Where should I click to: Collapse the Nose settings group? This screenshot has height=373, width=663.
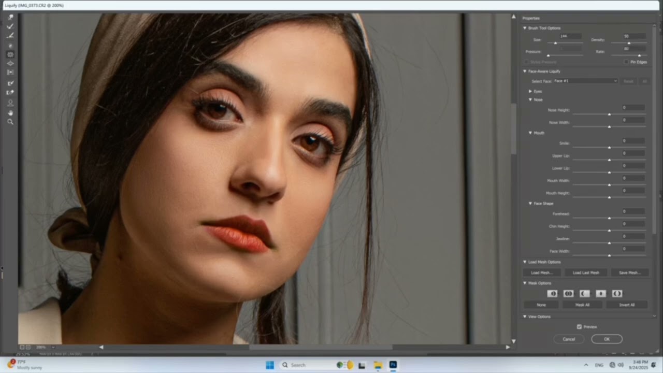pyautogui.click(x=530, y=99)
